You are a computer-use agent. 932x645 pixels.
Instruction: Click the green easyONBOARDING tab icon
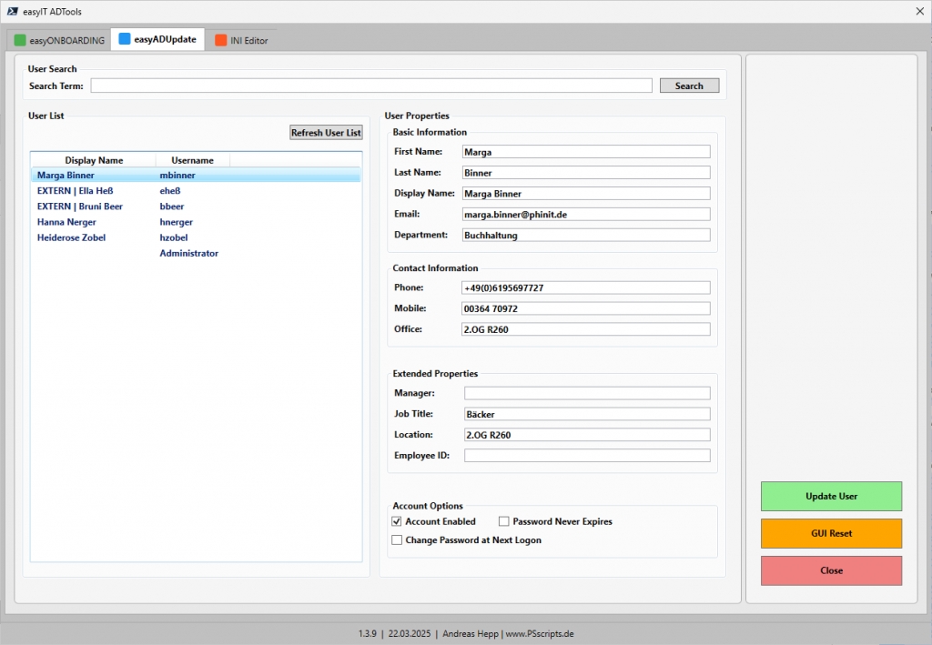point(20,40)
